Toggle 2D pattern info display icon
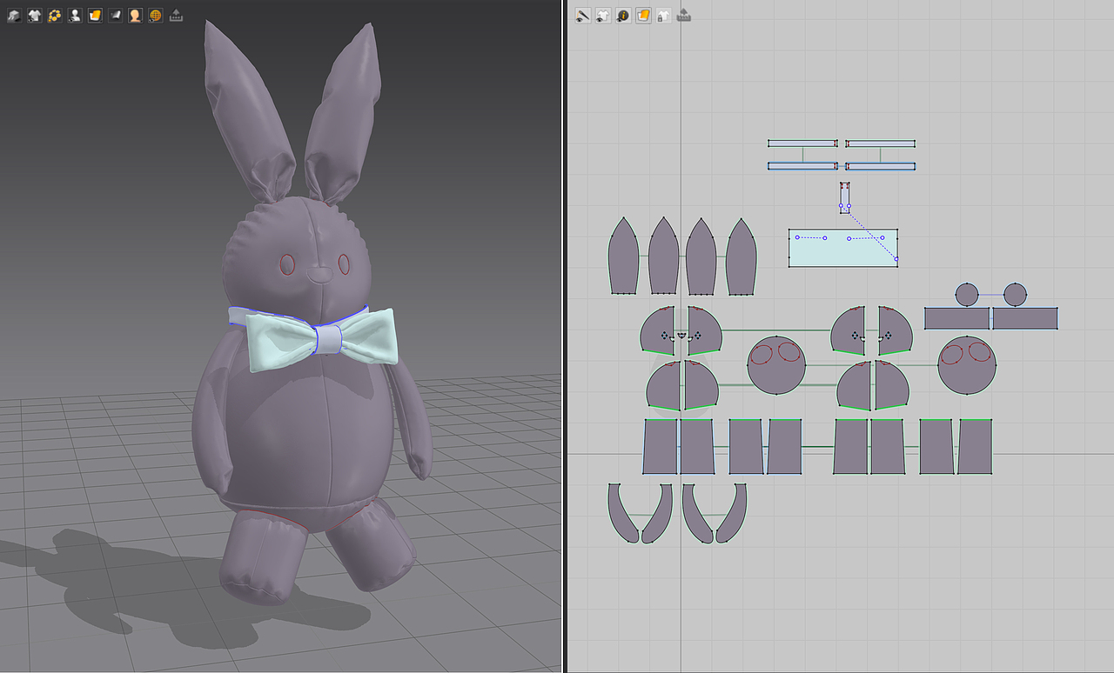 coord(623,16)
